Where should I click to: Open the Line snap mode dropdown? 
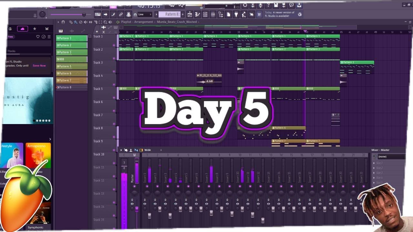point(145,15)
